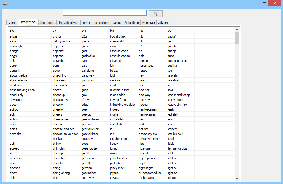Select the 'no big woop' entry
This screenshot has width=283, height=184.
pyautogui.click(x=147, y=178)
